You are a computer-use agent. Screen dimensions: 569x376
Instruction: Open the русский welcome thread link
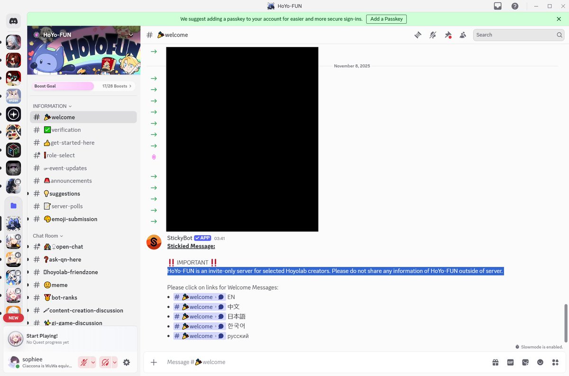click(199, 336)
